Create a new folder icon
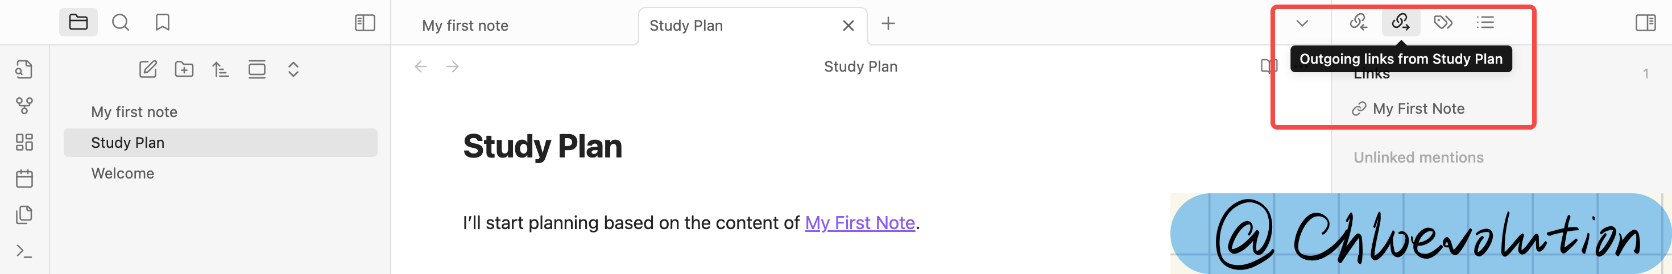Viewport: 1672px width, 274px height. (x=184, y=69)
